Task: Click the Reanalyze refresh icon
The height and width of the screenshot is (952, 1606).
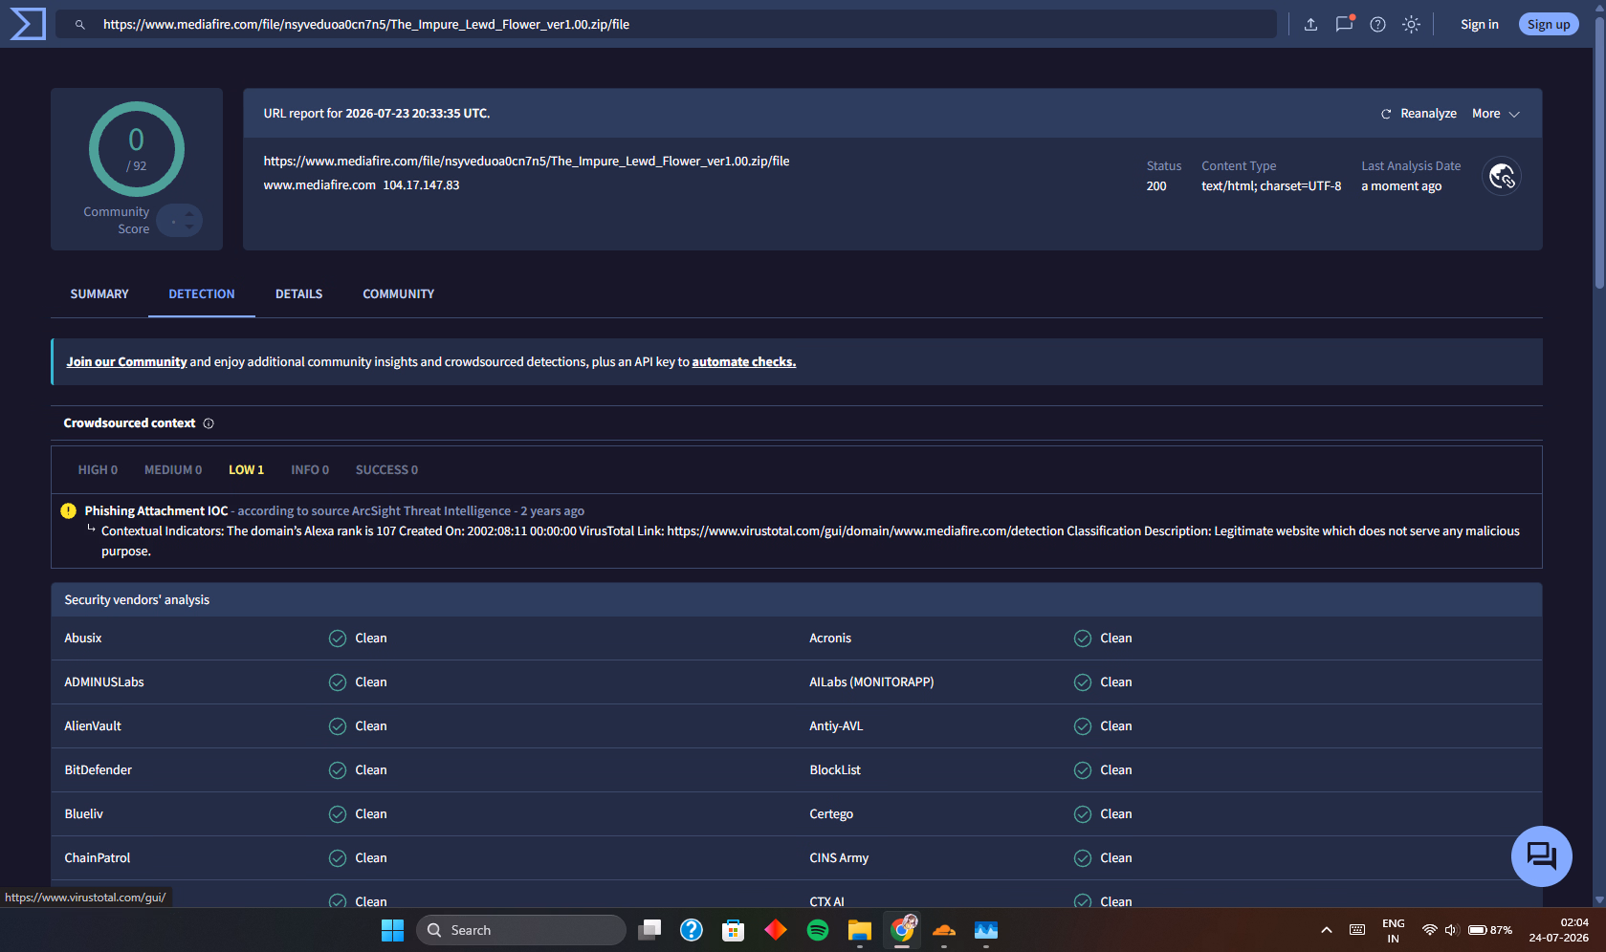Action: click(x=1385, y=114)
